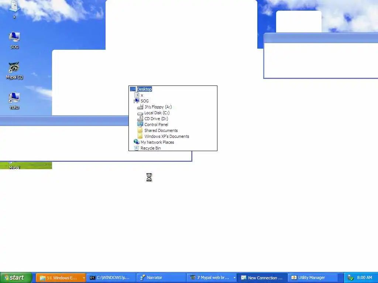Select Desktop in the folder tree
This screenshot has width=378, height=283.
pos(144,89)
